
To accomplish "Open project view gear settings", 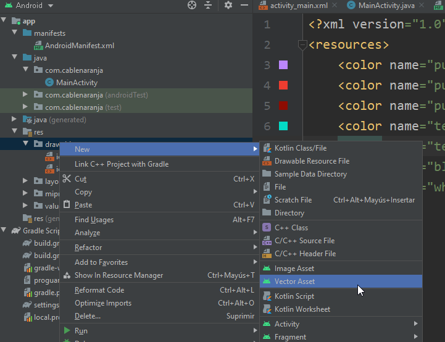I will pos(228,5).
